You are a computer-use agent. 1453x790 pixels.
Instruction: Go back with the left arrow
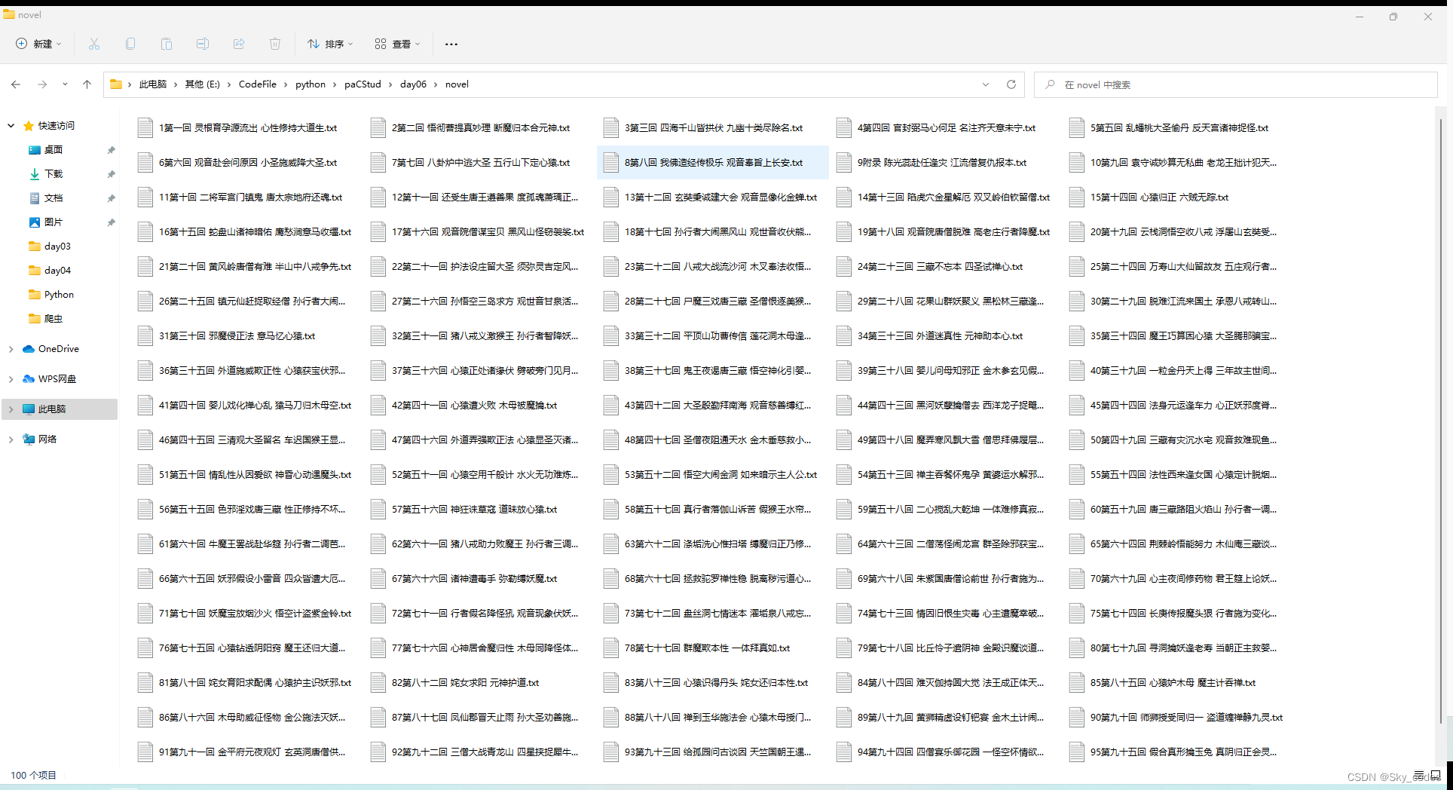coord(16,84)
